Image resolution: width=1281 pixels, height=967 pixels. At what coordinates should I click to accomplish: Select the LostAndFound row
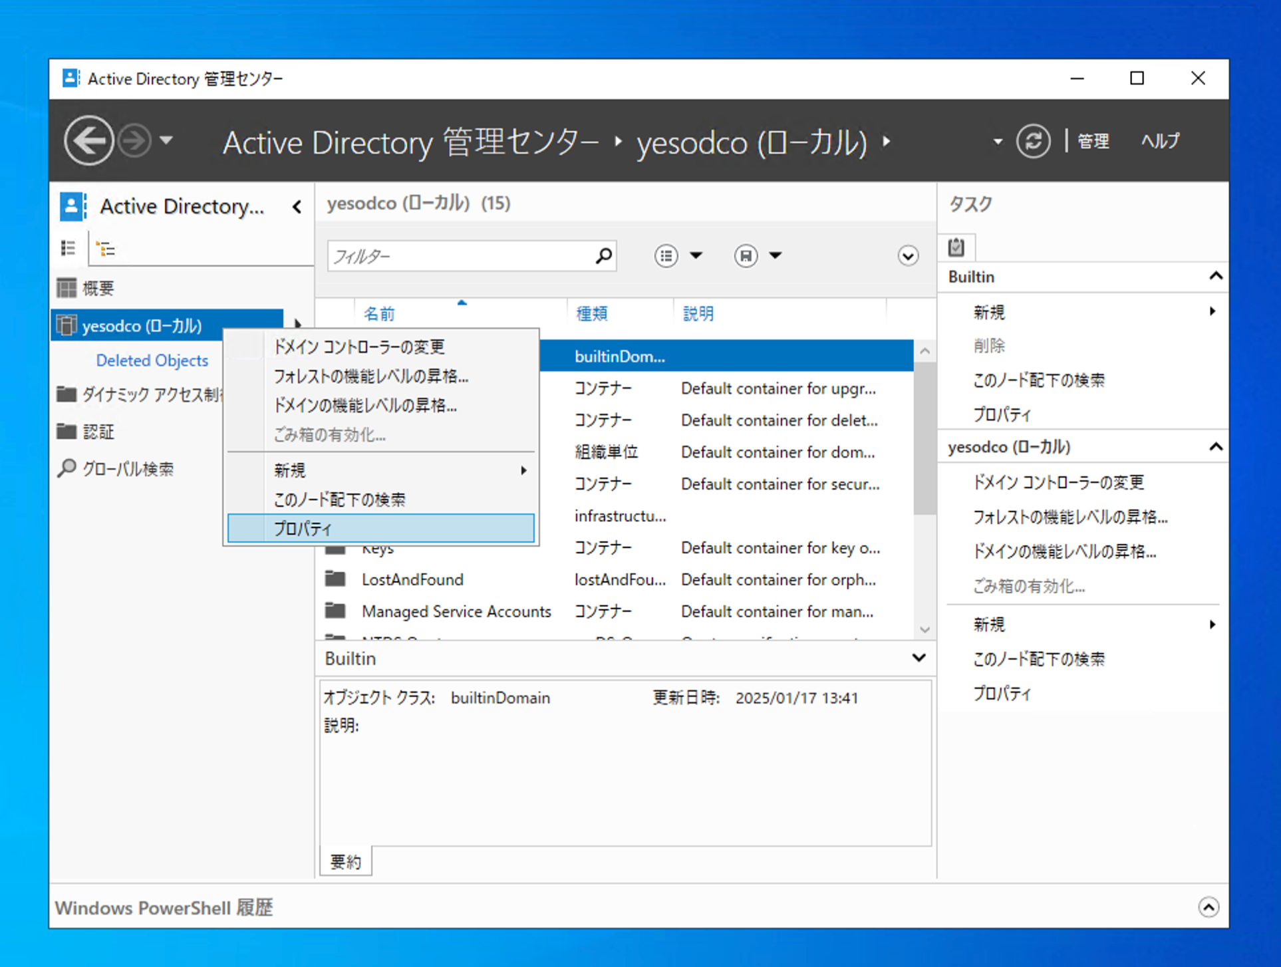pos(615,579)
